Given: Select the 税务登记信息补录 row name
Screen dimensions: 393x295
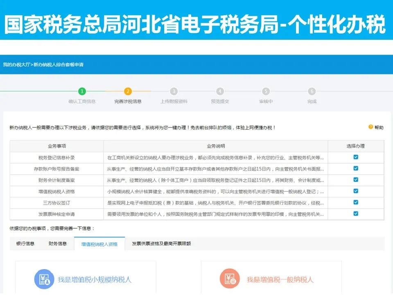Looking at the screenshot, I should tap(56, 157).
